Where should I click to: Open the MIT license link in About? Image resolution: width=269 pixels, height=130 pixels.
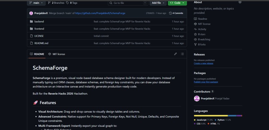(202, 24)
